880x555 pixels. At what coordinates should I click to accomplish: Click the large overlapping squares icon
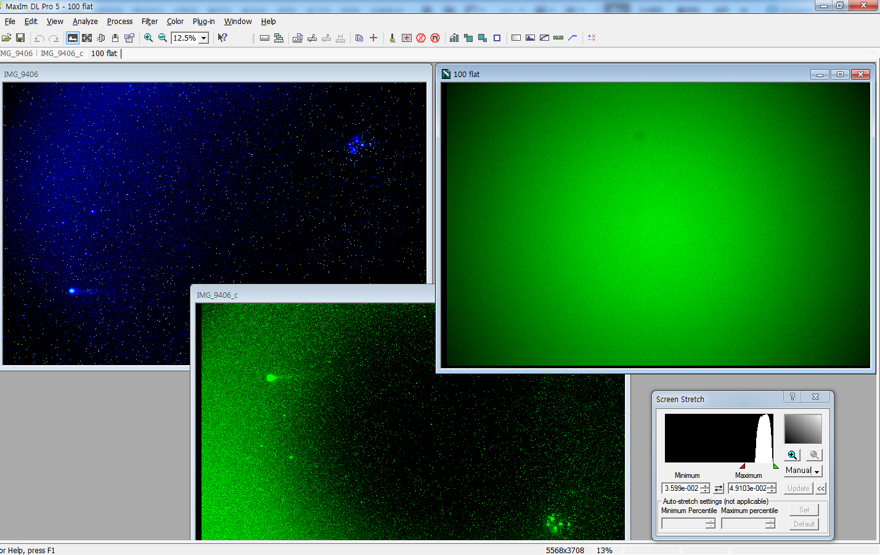(x=483, y=38)
